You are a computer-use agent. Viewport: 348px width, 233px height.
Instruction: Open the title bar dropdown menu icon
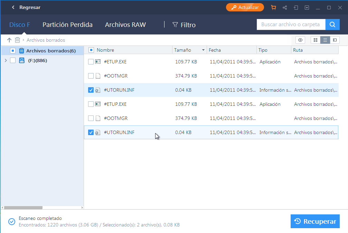(x=307, y=8)
